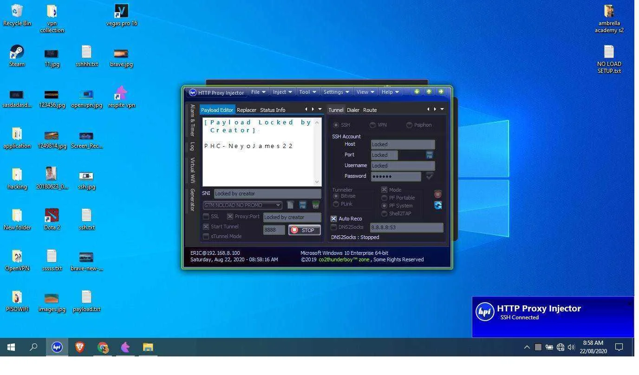Screen dimensions: 639x375
Task: Open the Tool dropdown menu
Action: pos(307,92)
